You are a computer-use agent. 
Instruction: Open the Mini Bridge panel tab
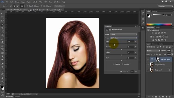[10, 97]
